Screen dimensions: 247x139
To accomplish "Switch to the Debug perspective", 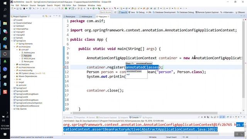I will click(140, 12).
